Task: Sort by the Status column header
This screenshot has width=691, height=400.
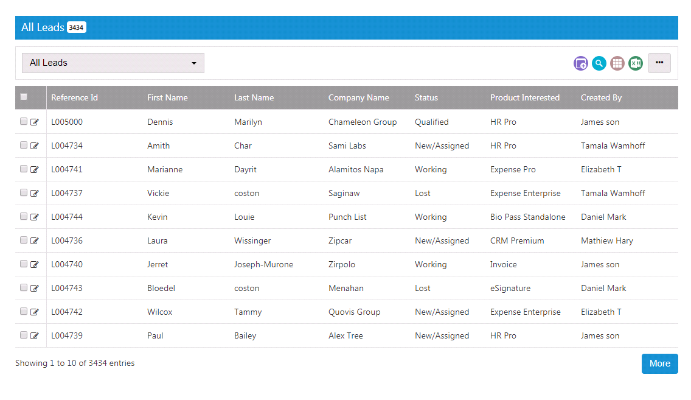Action: coord(426,97)
